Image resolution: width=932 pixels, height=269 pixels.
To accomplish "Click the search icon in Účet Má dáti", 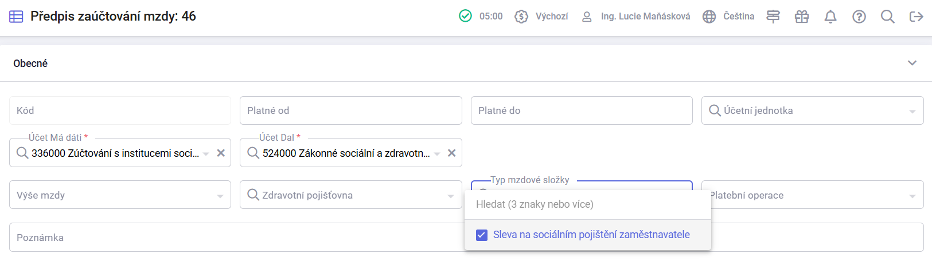I will [22, 153].
